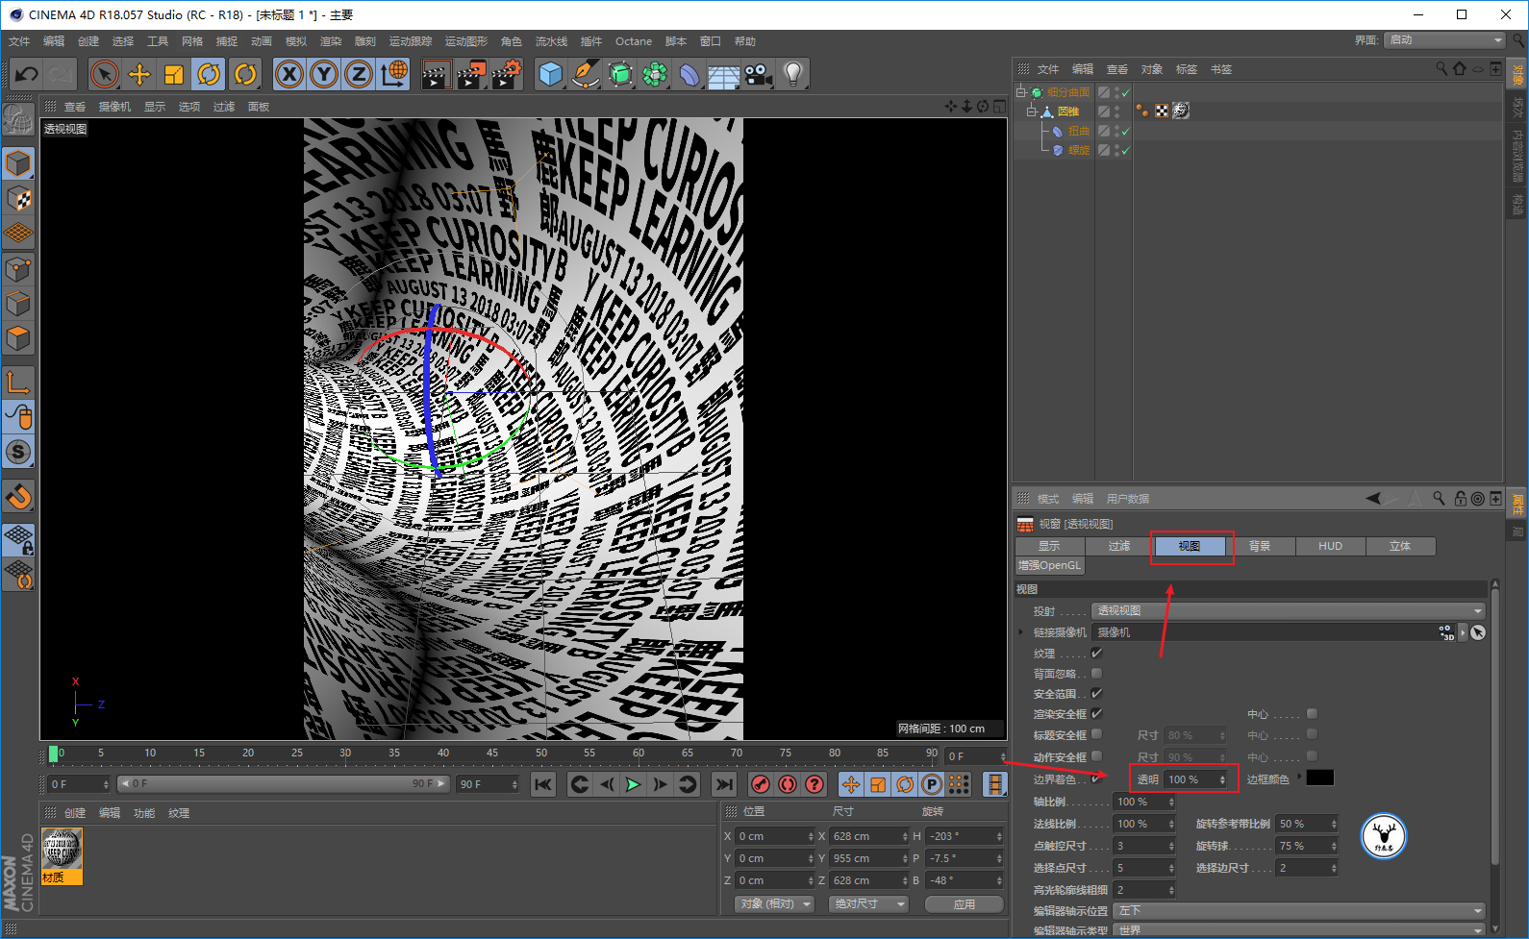Open the floor environment objects icon
This screenshot has width=1529, height=939.
coord(724,74)
